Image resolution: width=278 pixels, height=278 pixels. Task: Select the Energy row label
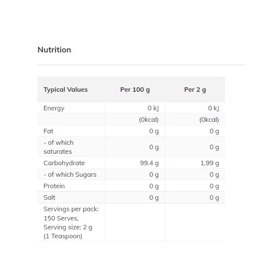click(x=54, y=108)
